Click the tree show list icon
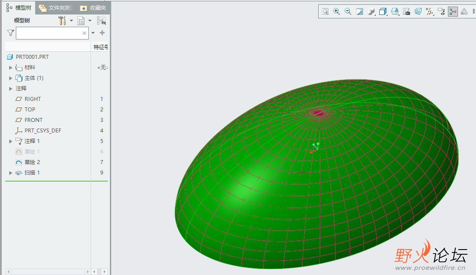Viewport: 476px width, 275px height. (x=81, y=21)
